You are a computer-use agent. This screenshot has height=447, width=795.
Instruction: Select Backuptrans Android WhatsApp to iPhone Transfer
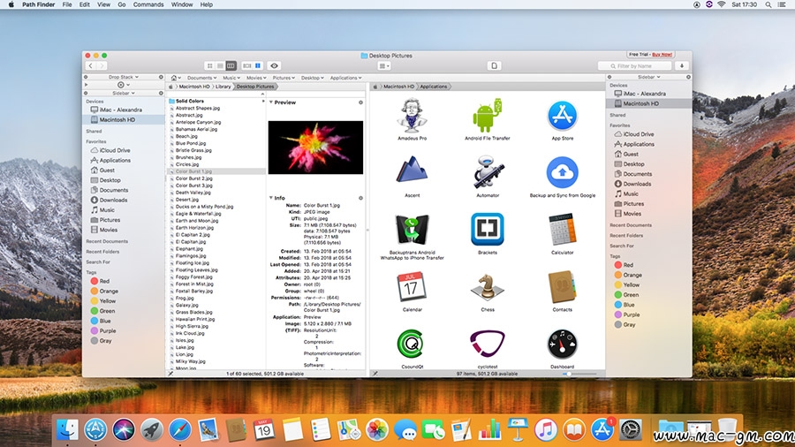pos(412,230)
